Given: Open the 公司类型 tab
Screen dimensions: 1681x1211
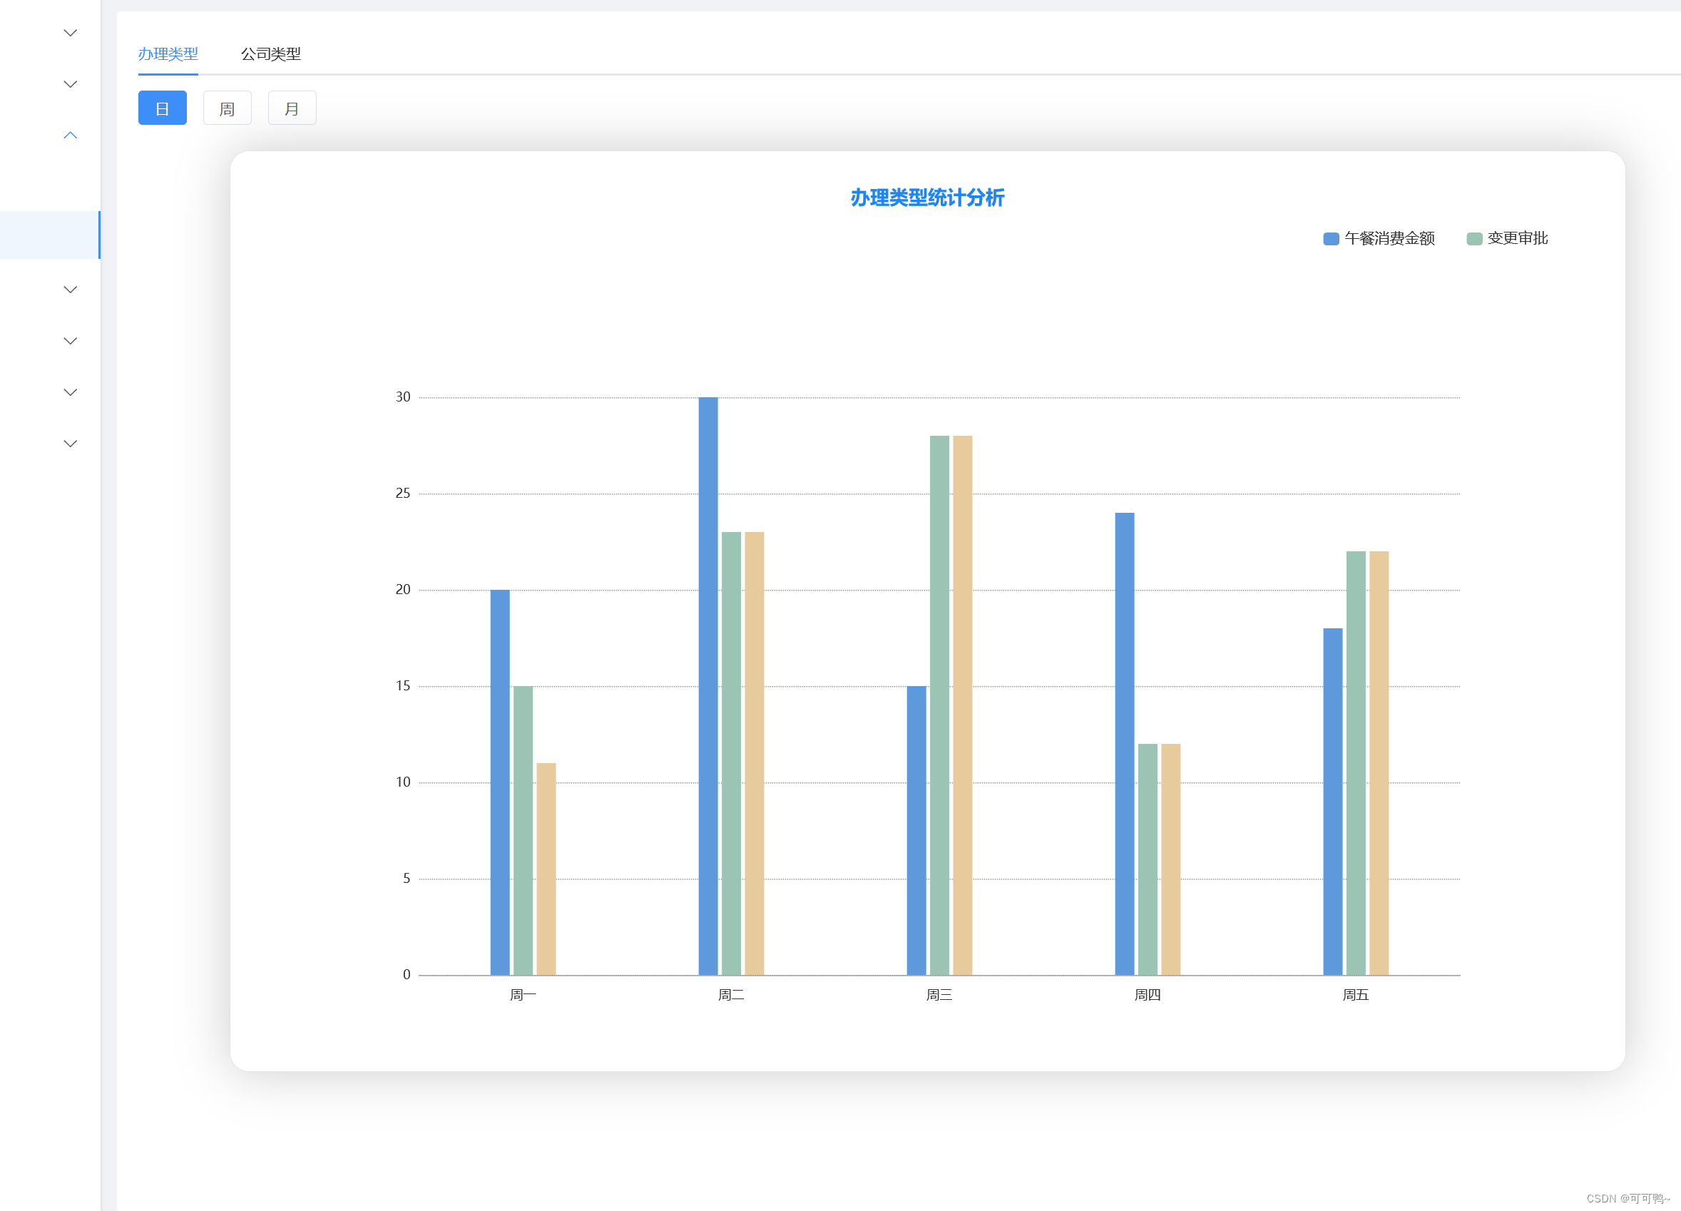Looking at the screenshot, I should tap(270, 54).
